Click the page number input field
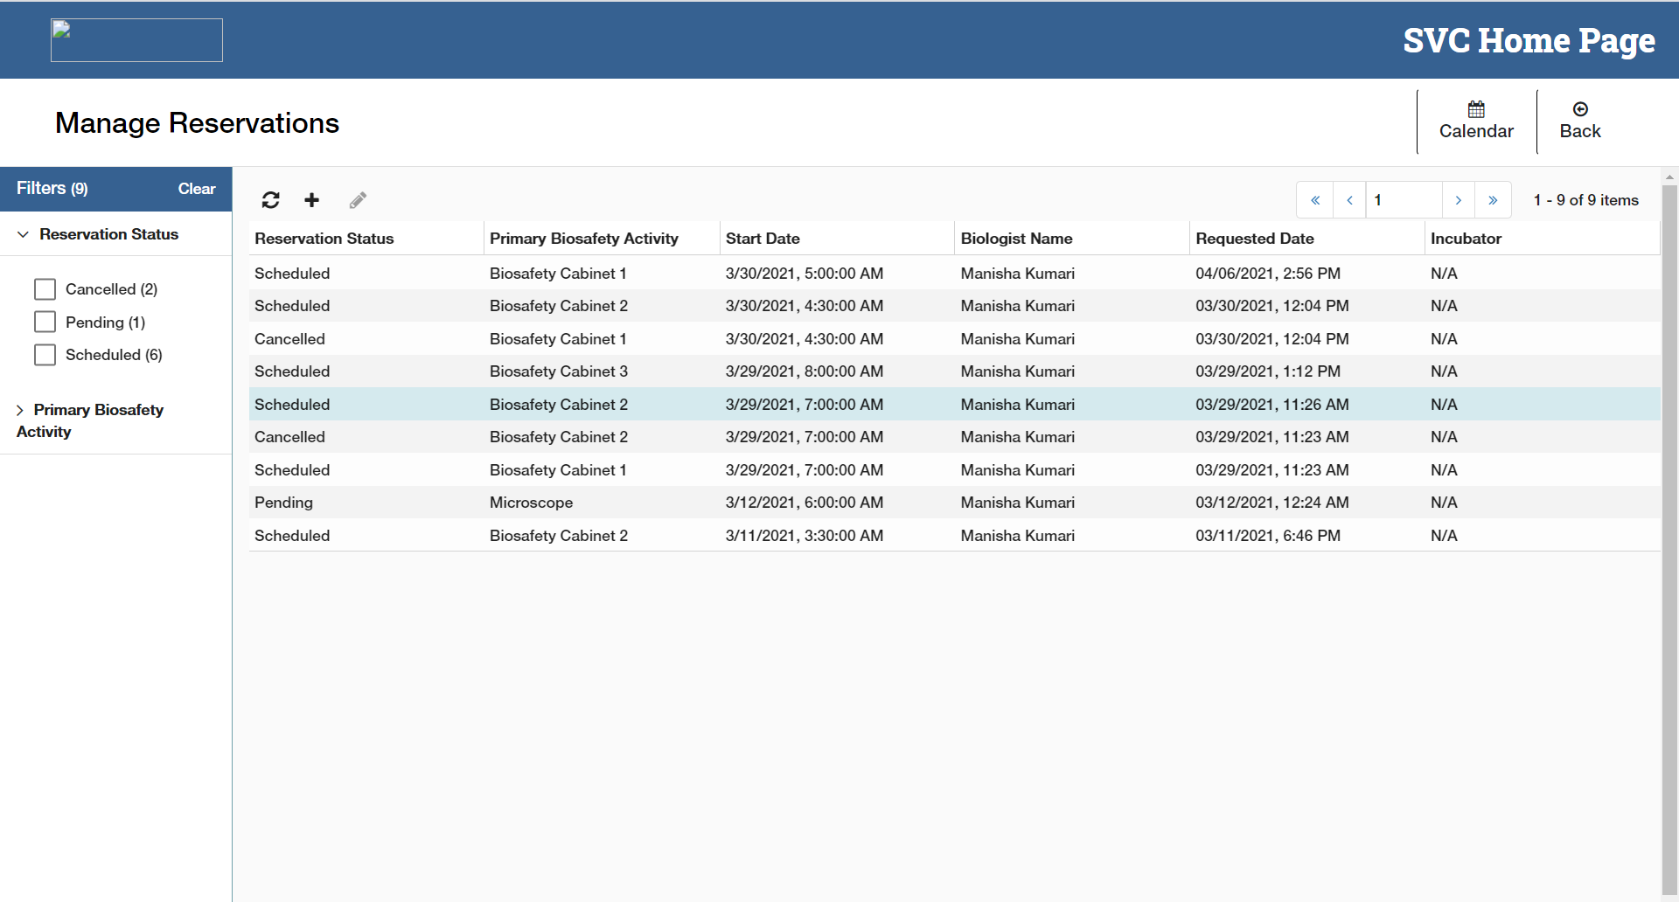 coord(1404,200)
